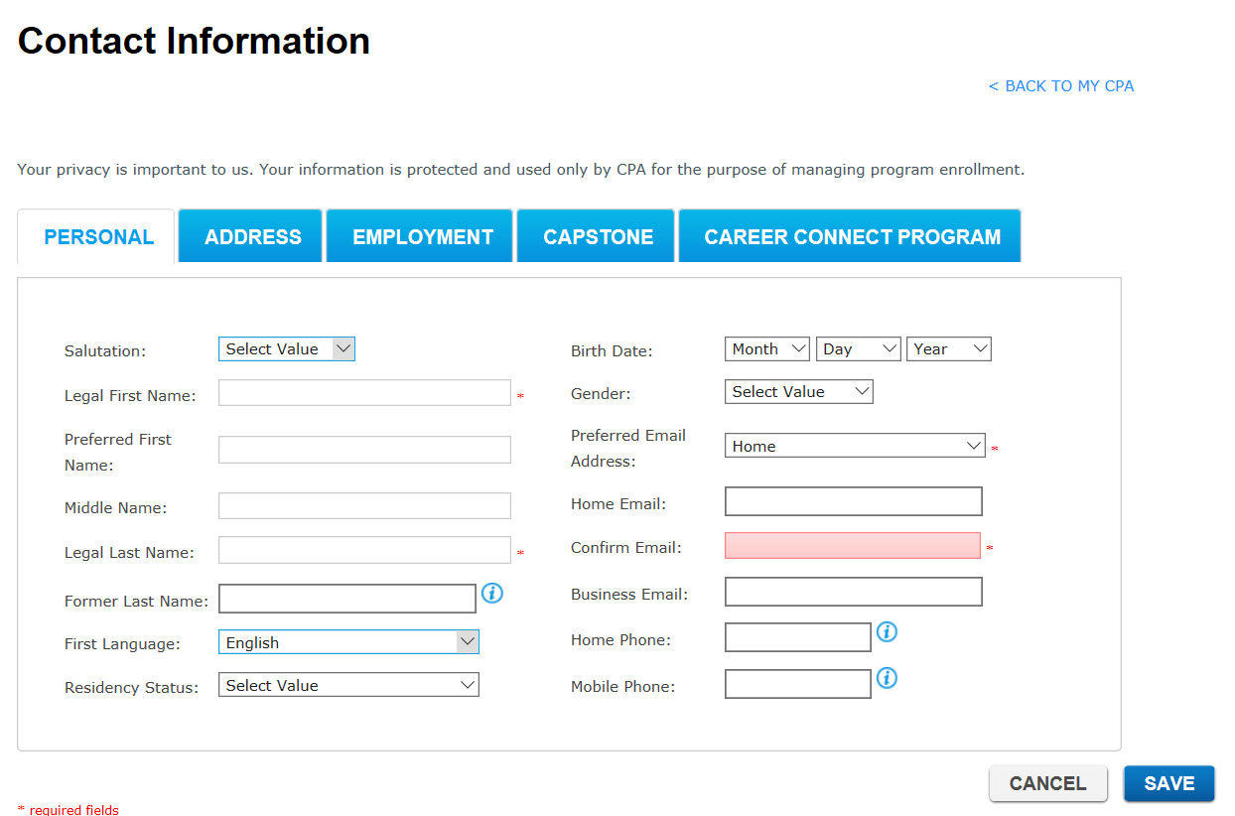The height and width of the screenshot is (816, 1235).
Task: Expand the Residency Status dropdown
Action: pos(348,686)
